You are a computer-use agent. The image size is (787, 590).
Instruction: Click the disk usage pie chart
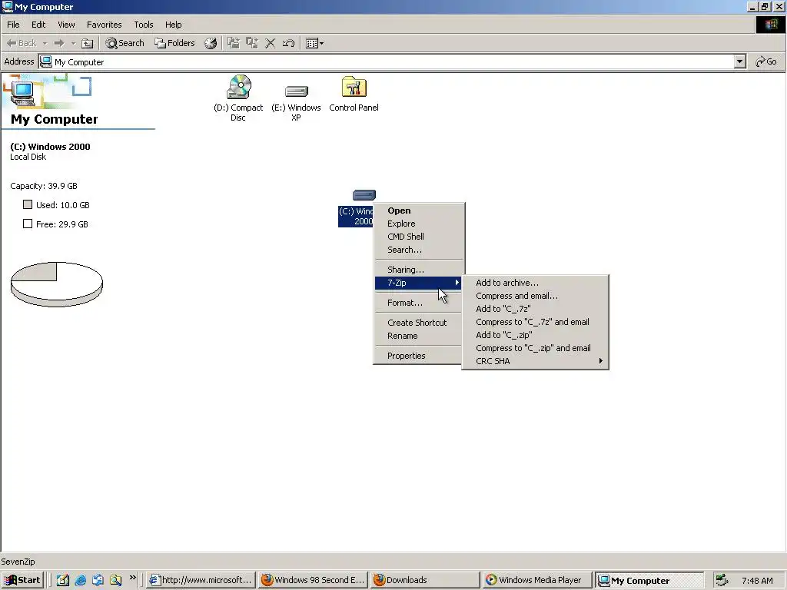[x=57, y=284]
